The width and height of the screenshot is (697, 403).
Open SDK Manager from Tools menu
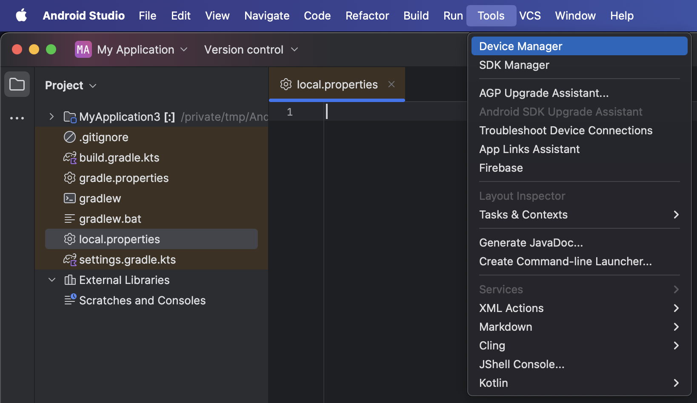click(x=579, y=65)
